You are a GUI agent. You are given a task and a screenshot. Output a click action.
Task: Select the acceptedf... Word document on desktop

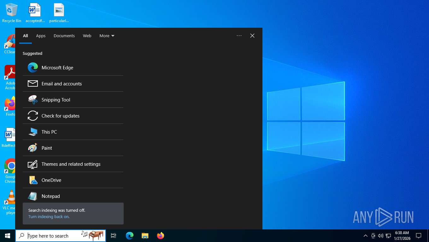(35, 13)
